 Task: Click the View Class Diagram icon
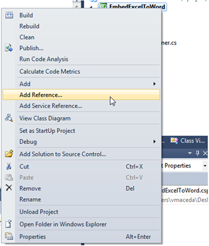coord(9,118)
